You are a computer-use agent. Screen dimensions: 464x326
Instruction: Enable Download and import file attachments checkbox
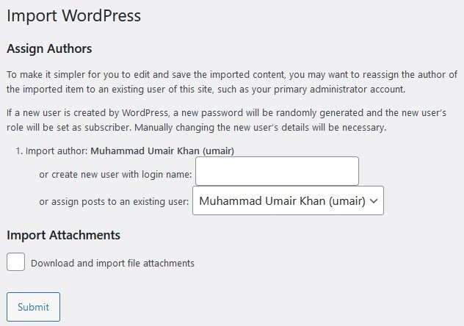pyautogui.click(x=16, y=262)
